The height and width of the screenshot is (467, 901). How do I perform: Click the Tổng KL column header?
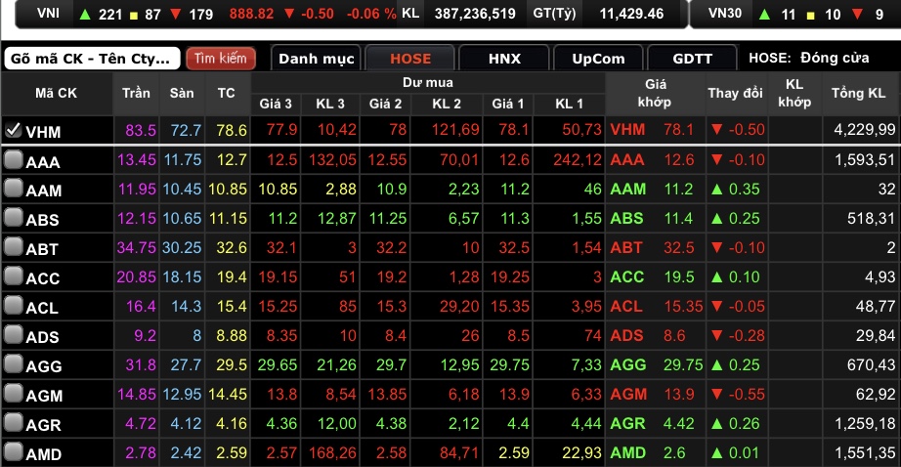pyautogui.click(x=858, y=94)
